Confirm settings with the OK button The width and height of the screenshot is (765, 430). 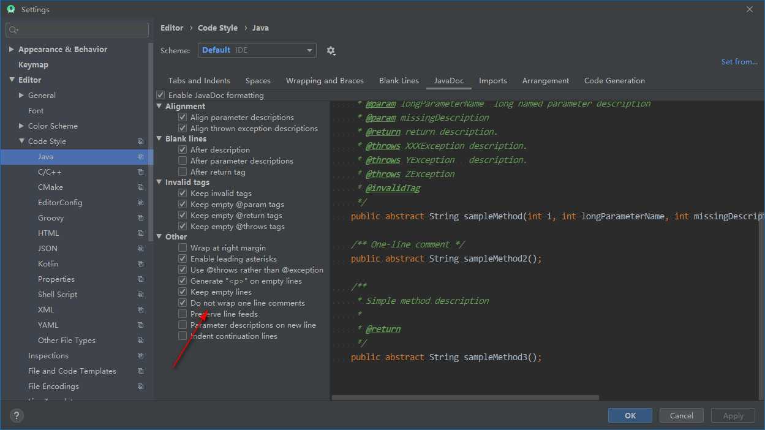pos(630,415)
